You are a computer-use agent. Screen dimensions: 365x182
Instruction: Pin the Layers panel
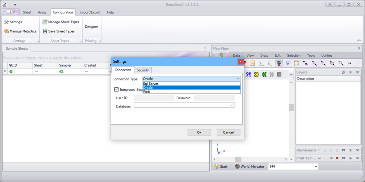350,72
